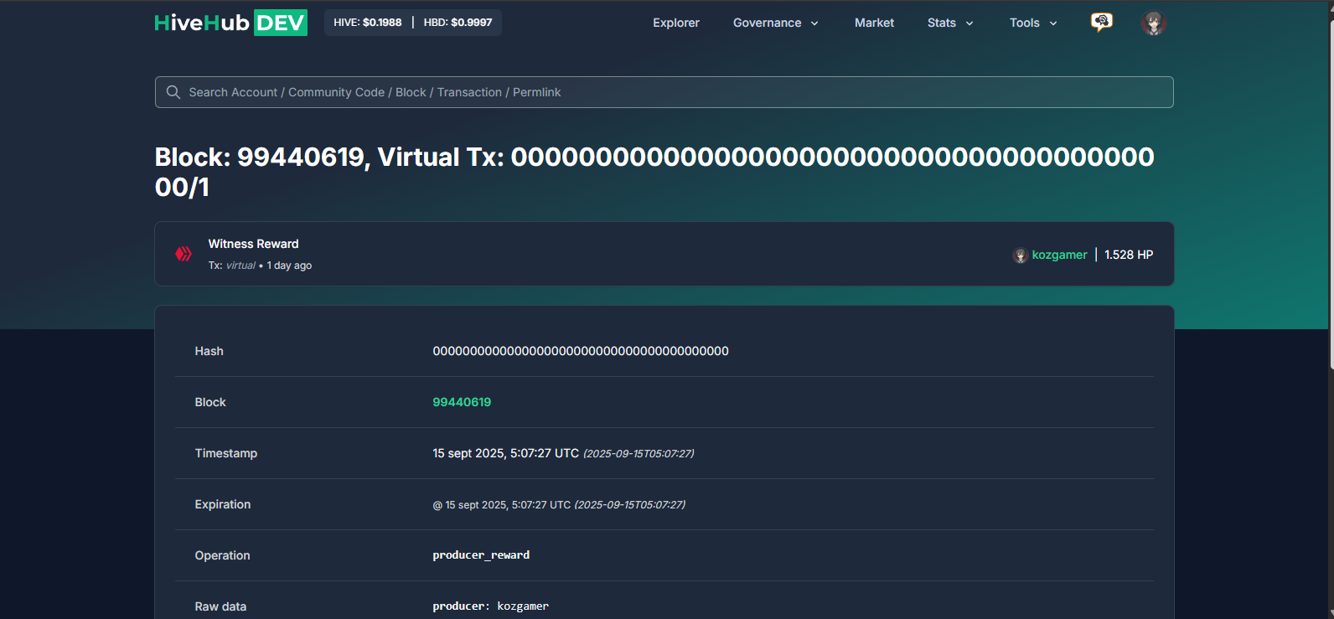Click the HIVE: $0.1988 price ticker
Viewport: 1334px width, 619px height.
(x=368, y=23)
